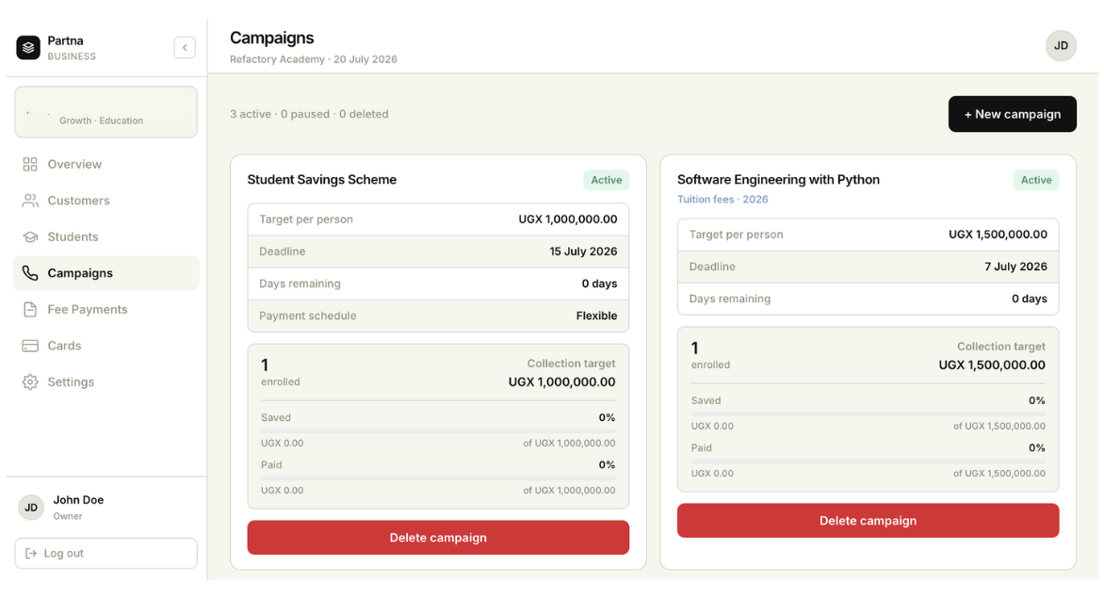Click the Log out button
This screenshot has width=1104, height=599.
pos(106,553)
